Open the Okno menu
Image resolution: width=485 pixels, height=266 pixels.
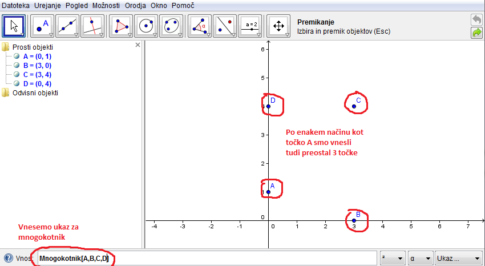click(x=159, y=6)
